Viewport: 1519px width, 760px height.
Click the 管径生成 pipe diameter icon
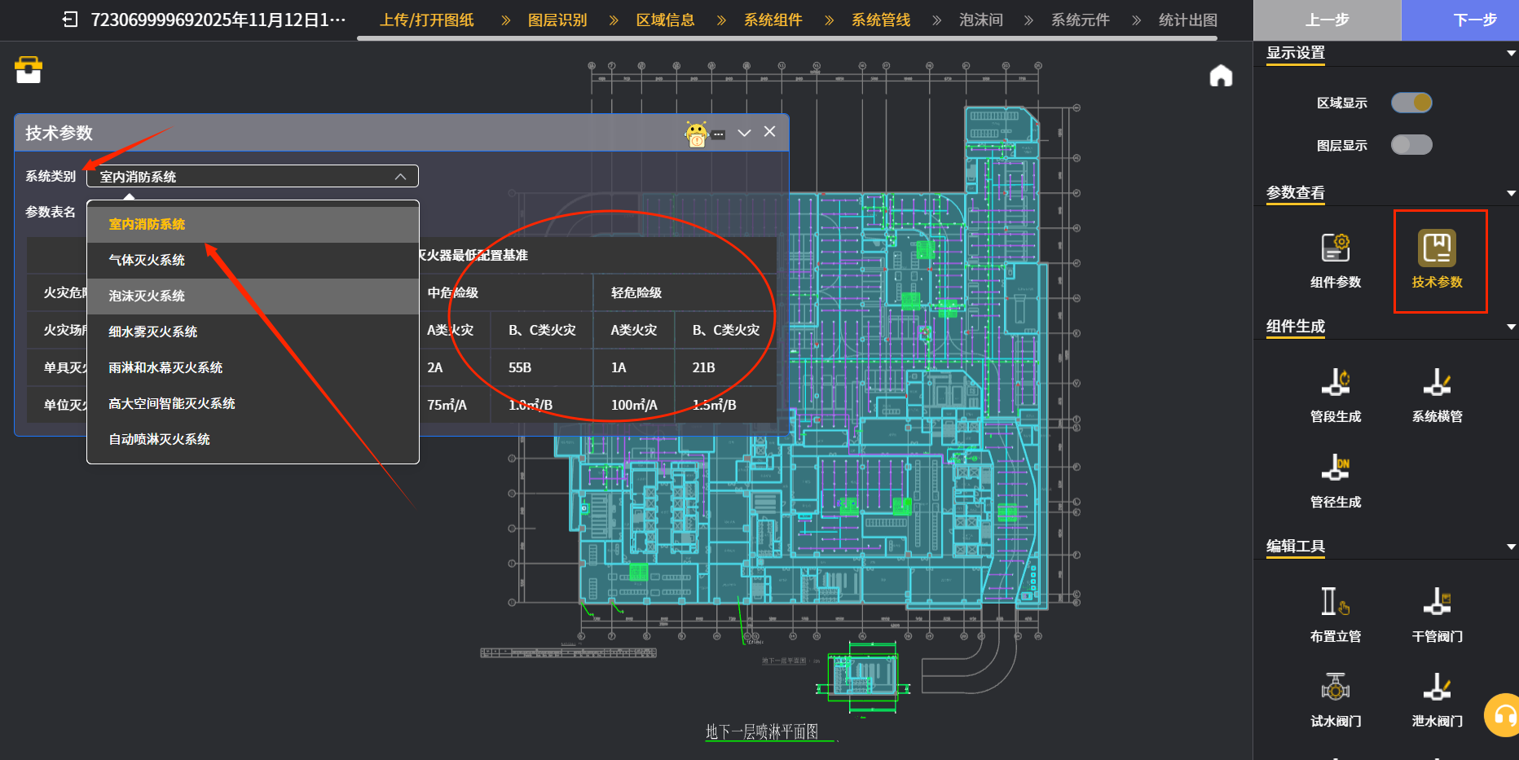pyautogui.click(x=1335, y=468)
